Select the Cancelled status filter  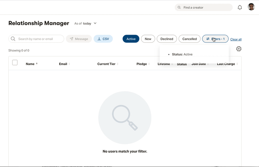point(189,39)
